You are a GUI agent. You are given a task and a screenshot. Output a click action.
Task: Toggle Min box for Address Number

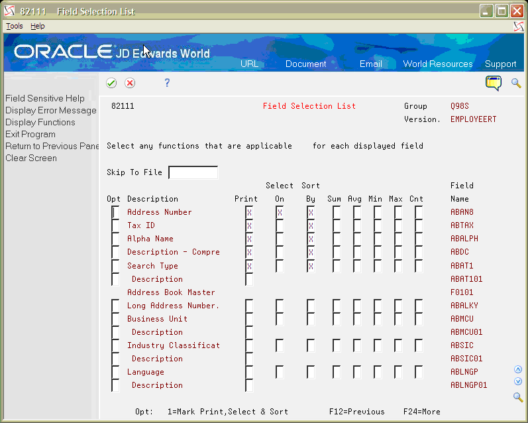click(378, 212)
